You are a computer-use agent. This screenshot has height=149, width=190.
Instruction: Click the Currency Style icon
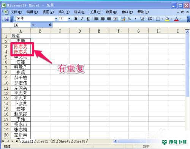click(123, 19)
